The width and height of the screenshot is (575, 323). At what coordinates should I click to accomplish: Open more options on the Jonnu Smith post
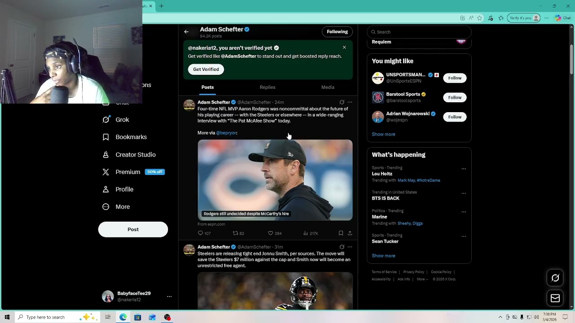coord(350,247)
